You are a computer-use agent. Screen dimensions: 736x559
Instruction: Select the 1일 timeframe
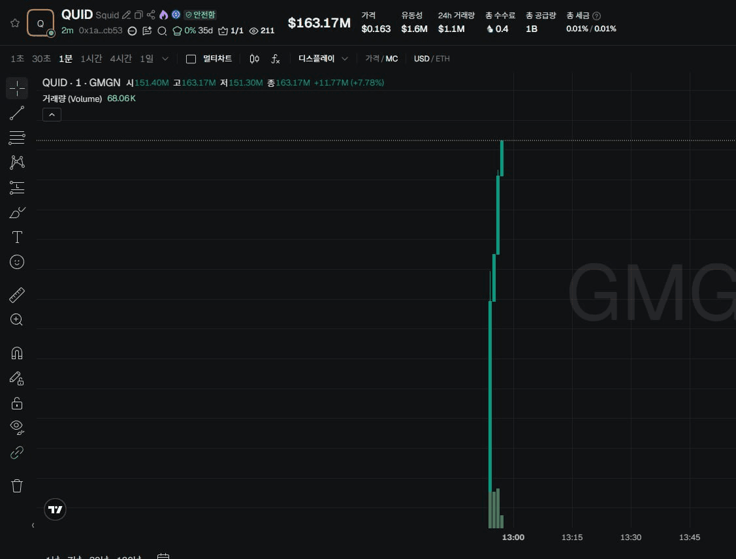pos(146,59)
